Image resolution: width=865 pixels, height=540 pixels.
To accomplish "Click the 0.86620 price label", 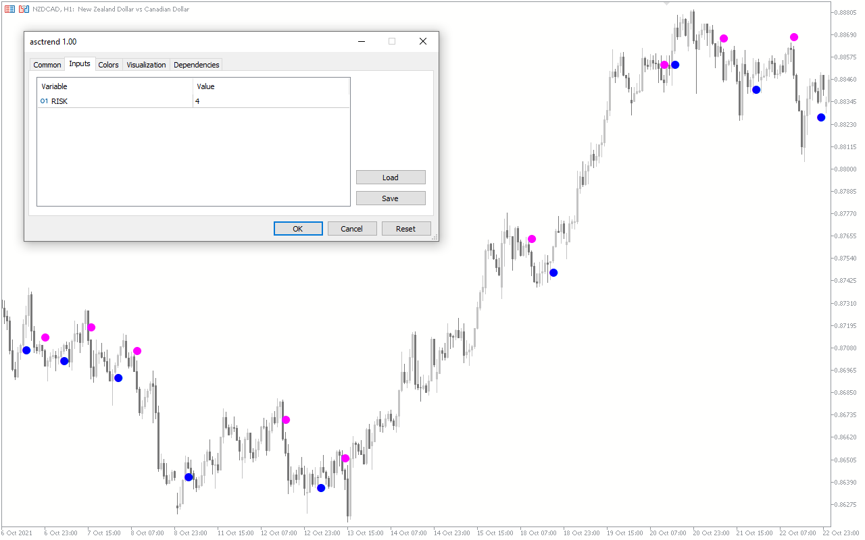I will (847, 437).
